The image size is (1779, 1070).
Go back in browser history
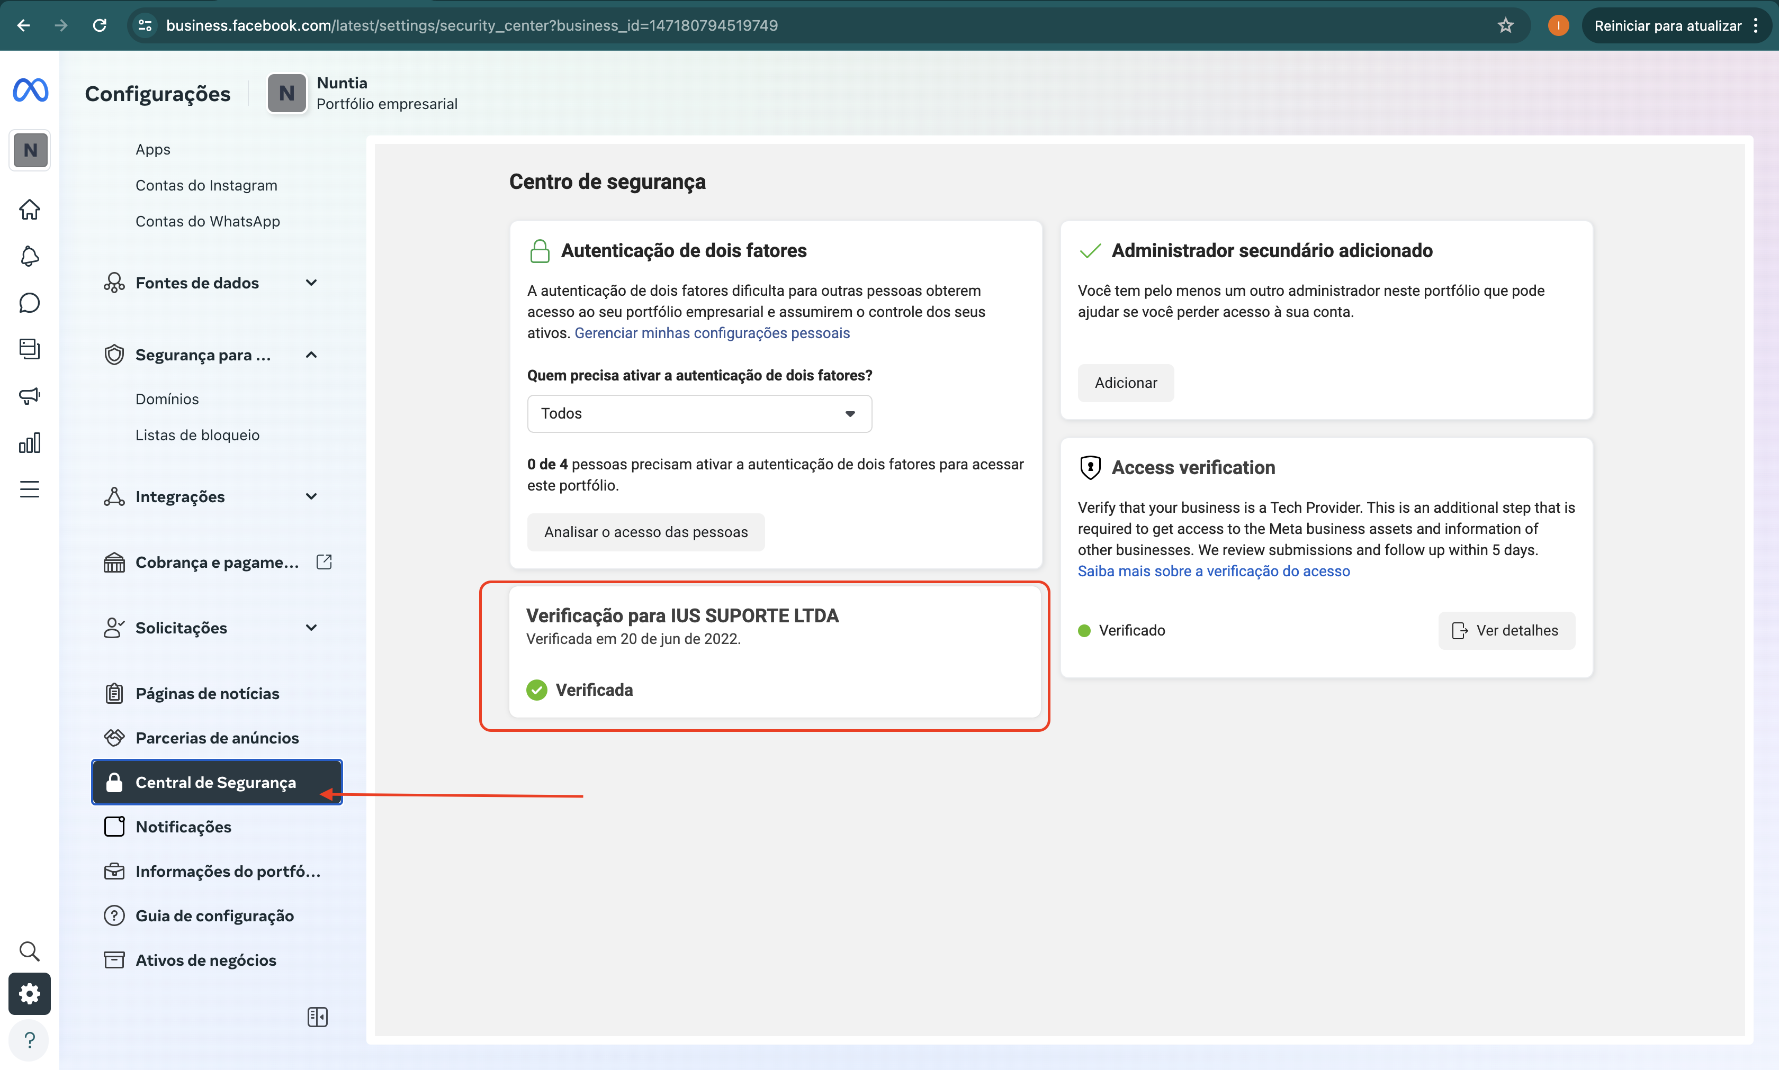point(24,26)
